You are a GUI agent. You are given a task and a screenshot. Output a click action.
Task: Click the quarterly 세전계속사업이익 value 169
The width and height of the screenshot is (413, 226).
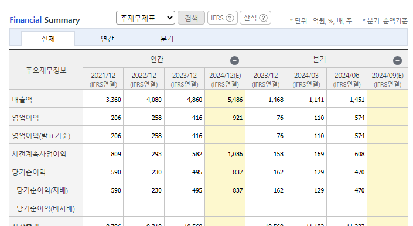click(319, 154)
